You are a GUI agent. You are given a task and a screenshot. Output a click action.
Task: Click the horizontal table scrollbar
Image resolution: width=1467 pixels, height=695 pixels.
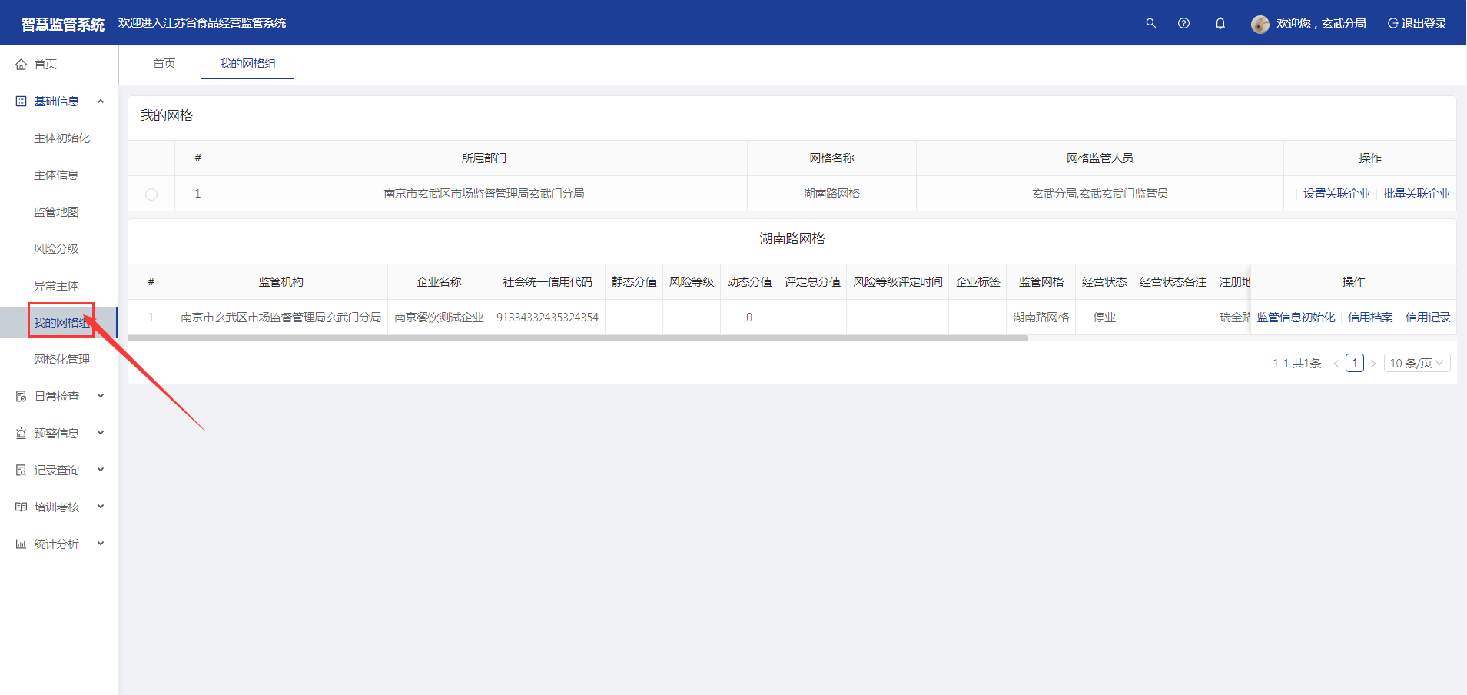[577, 338]
